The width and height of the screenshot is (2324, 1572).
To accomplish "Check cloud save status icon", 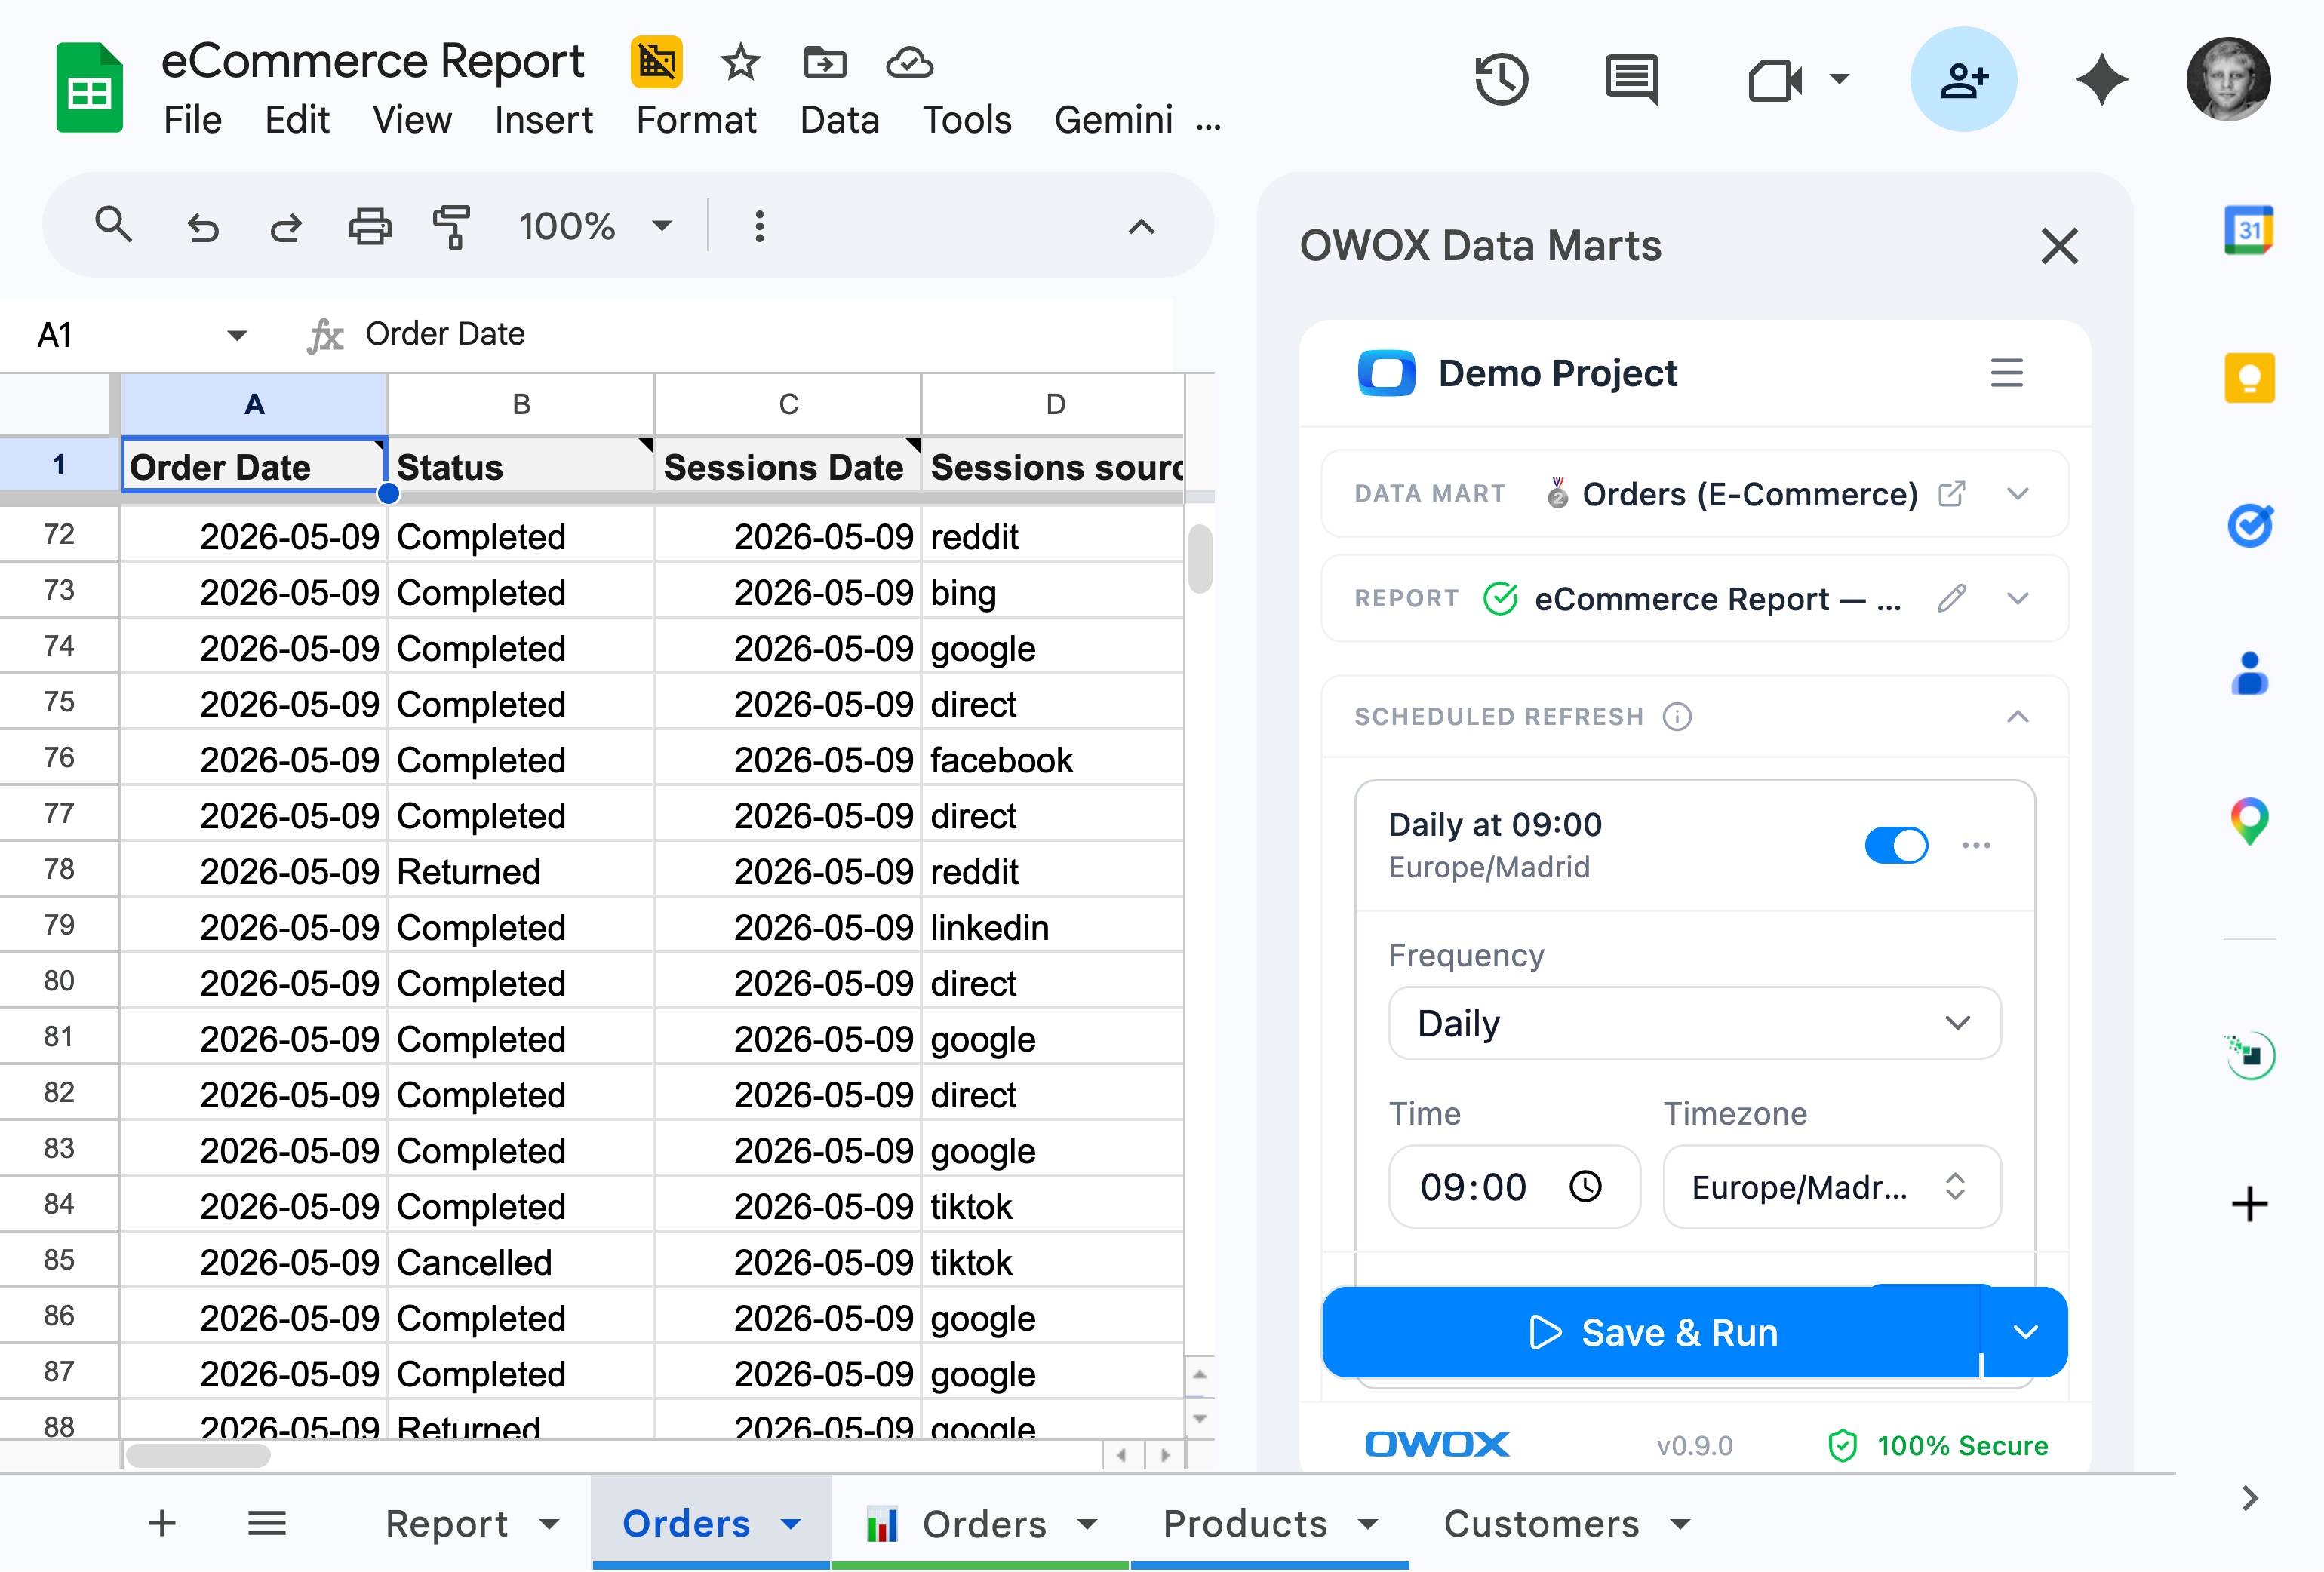I will (909, 62).
